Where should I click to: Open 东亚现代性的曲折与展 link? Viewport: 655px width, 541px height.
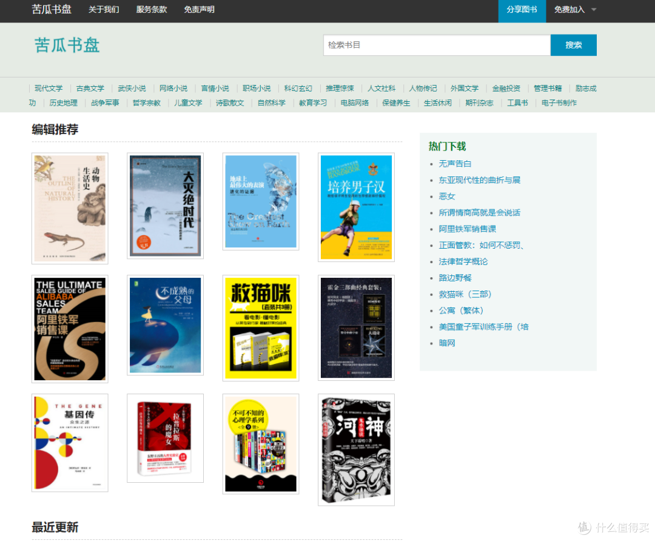479,180
